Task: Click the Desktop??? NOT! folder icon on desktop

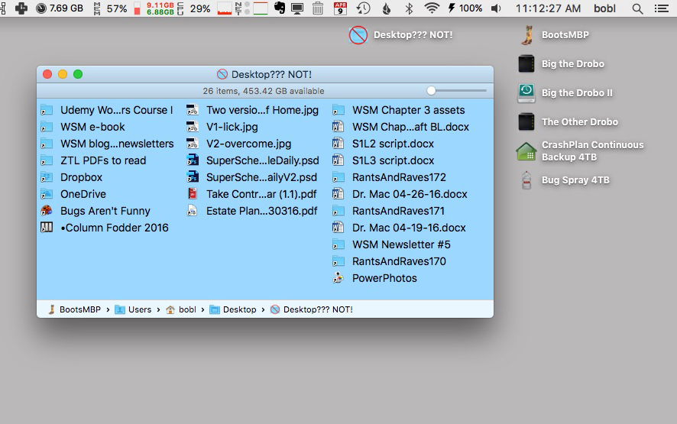Action: point(358,35)
